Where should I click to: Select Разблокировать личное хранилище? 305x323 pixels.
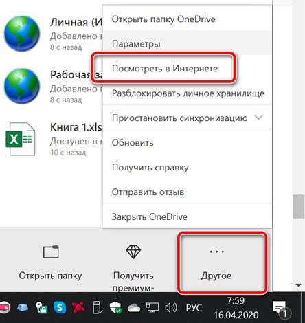pos(187,93)
